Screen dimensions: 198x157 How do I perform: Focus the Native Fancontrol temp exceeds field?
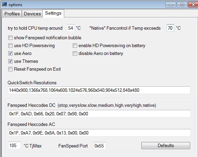[x=170, y=28]
